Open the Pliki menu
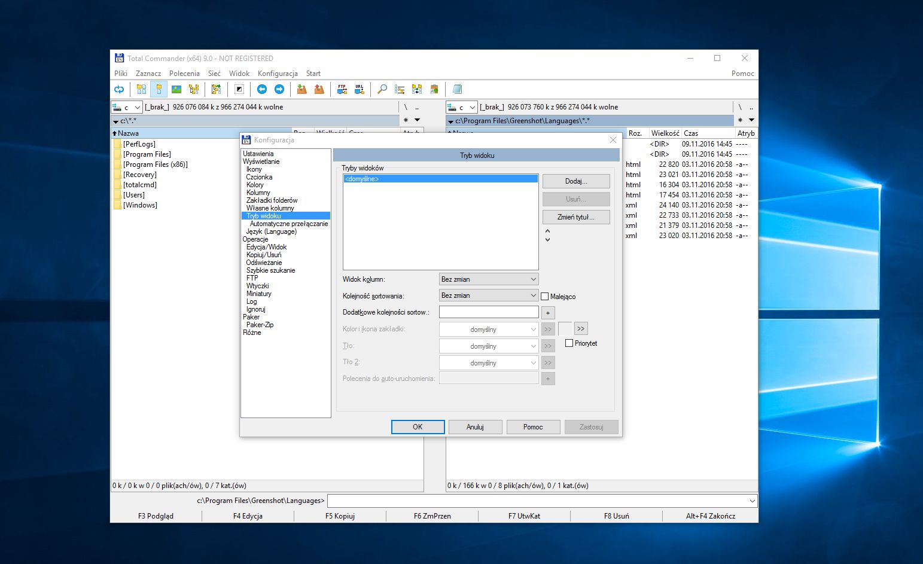The height and width of the screenshot is (564, 923). point(121,74)
